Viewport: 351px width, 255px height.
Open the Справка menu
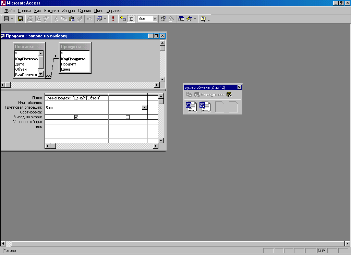(114, 11)
